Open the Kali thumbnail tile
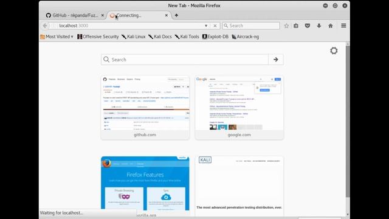This screenshot has height=219, width=389. pyautogui.click(x=239, y=186)
